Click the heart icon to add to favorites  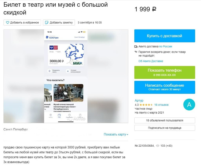click(8, 23)
